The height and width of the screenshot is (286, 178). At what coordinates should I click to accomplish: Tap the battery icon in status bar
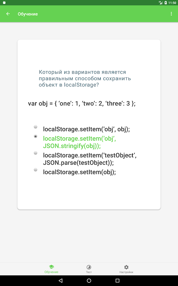(166, 3)
